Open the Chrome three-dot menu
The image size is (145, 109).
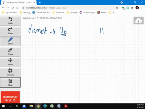(x=142, y=8)
